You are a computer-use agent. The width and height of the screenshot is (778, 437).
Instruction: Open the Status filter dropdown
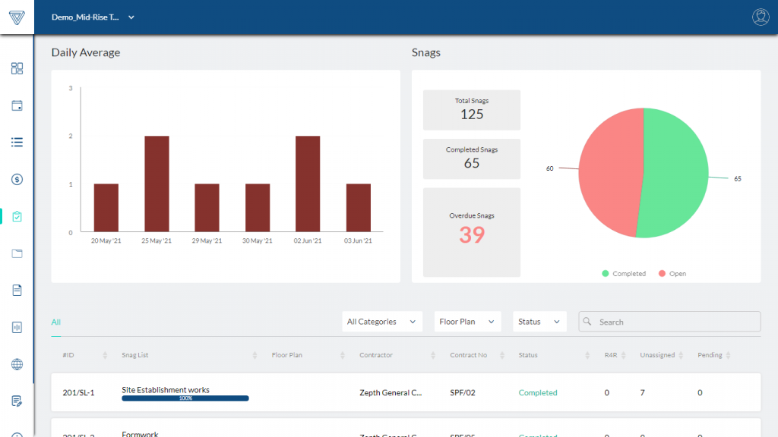pos(539,322)
